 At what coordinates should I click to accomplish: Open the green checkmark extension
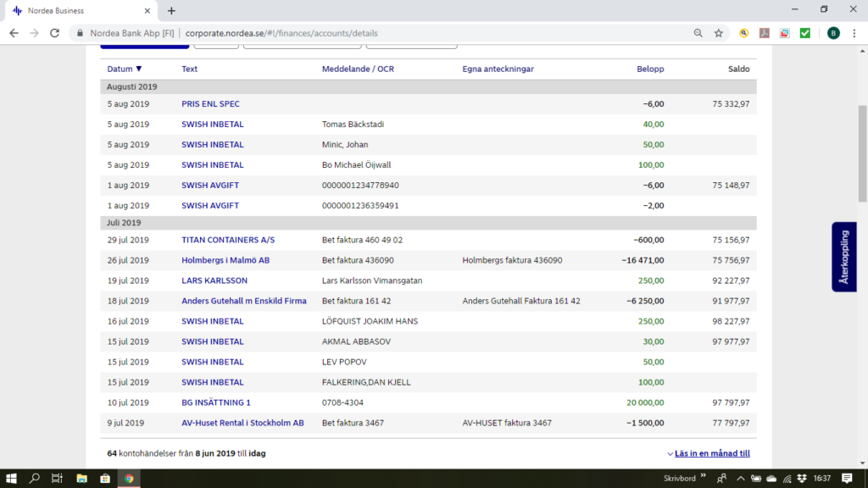click(805, 33)
